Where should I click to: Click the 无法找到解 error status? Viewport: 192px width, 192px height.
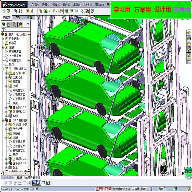click(104, 189)
